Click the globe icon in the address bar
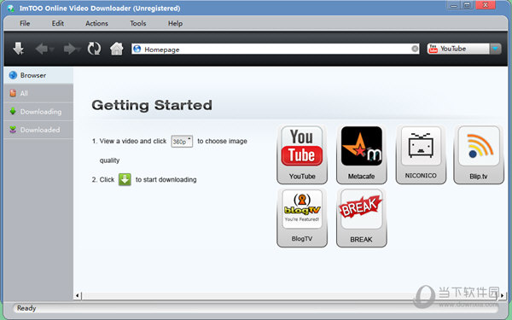Screen dimensions: 512x320 point(137,49)
